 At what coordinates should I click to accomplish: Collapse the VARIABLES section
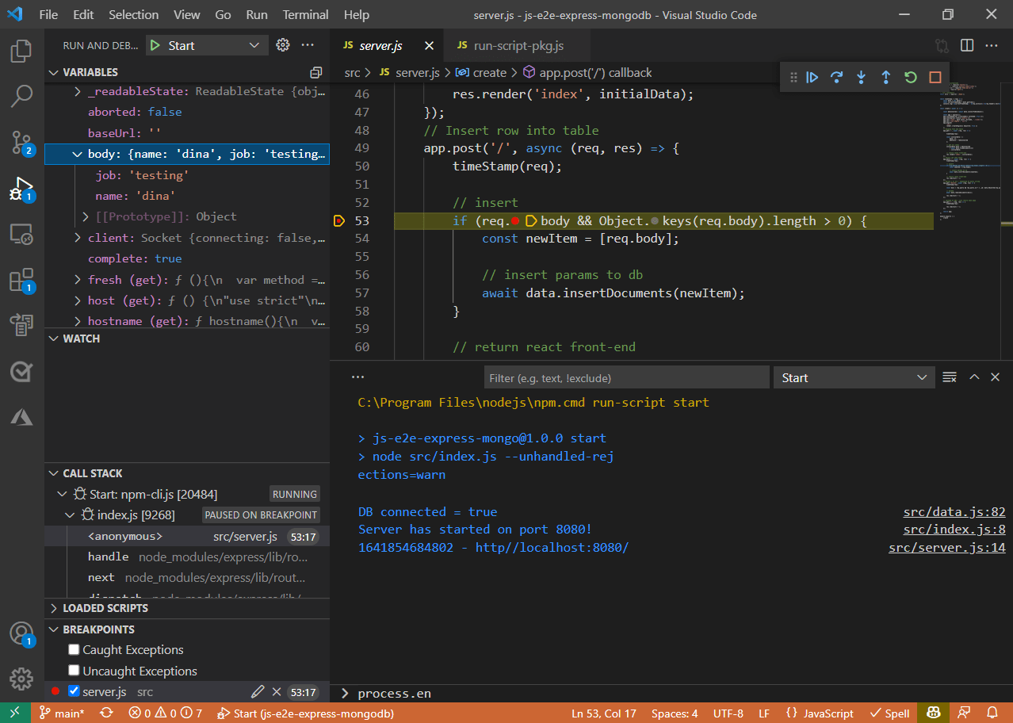pos(53,72)
